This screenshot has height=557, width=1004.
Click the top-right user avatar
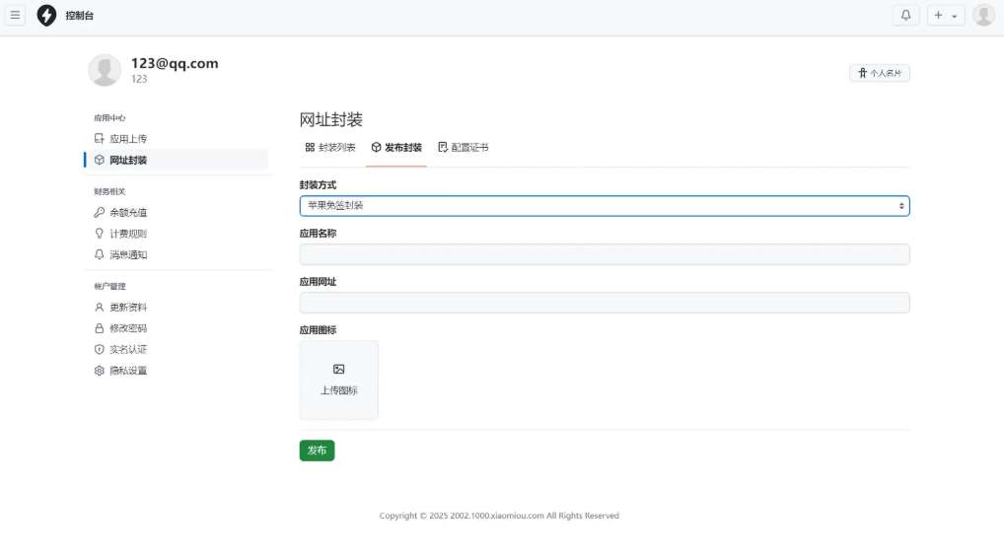pyautogui.click(x=983, y=16)
